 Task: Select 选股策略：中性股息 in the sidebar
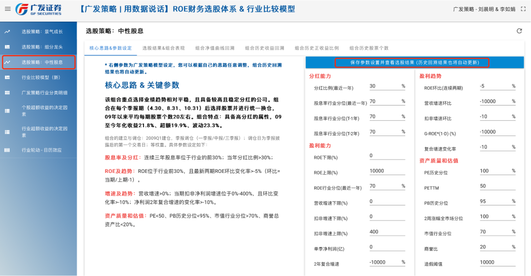(x=42, y=62)
